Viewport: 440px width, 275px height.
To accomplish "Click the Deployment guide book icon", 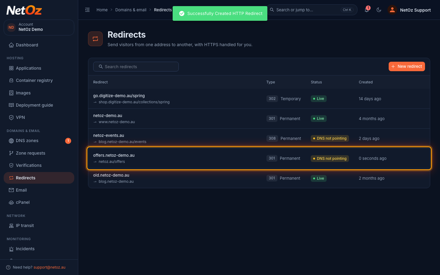I will point(11,105).
